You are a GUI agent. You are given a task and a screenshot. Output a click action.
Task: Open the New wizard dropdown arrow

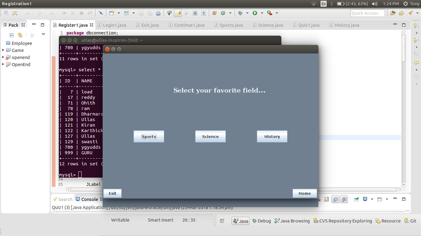click(x=118, y=13)
